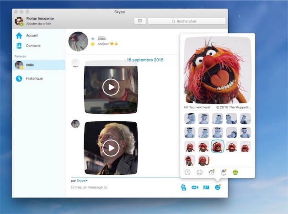Switch to standard smiley emoticons tab
The image size is (288, 214).
pos(199,172)
